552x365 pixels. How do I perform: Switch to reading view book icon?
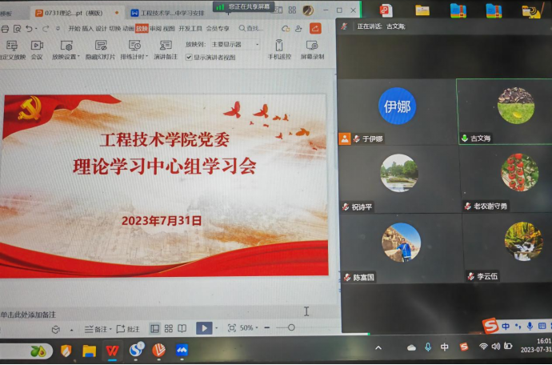[x=182, y=328]
